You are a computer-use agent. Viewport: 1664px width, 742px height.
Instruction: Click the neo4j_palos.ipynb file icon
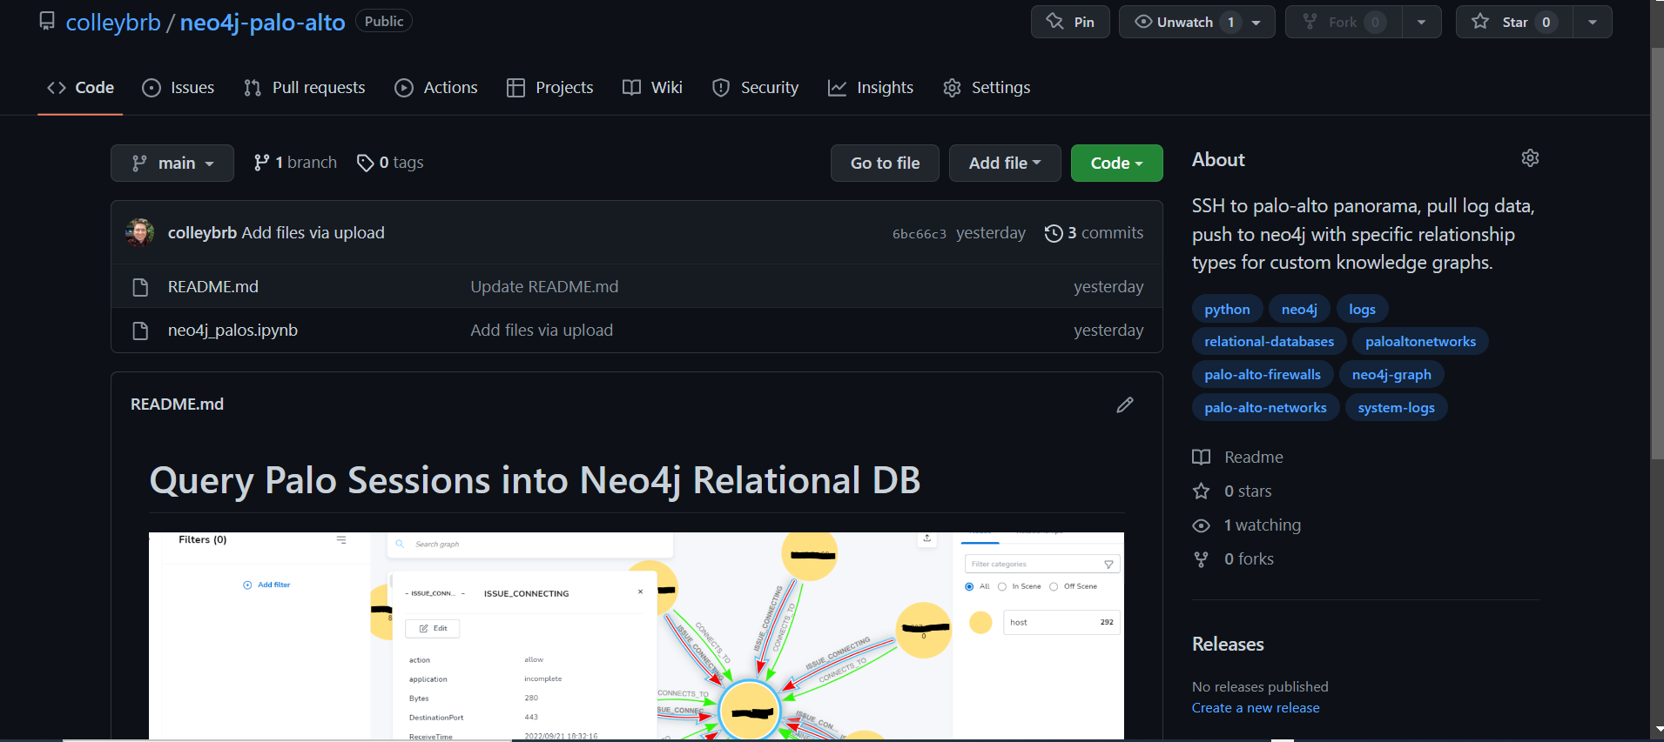pyautogui.click(x=140, y=331)
